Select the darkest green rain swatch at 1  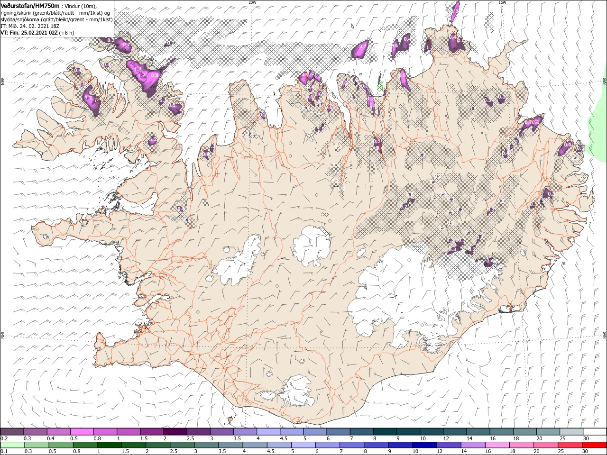click(x=109, y=445)
